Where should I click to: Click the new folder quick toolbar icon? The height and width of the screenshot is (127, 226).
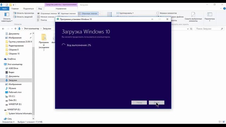tap(10, 5)
